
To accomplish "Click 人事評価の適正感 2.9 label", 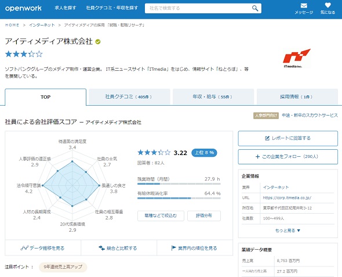I will (35, 161).
